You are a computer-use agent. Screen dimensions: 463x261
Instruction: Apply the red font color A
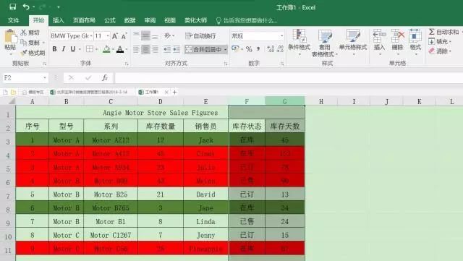(120, 49)
